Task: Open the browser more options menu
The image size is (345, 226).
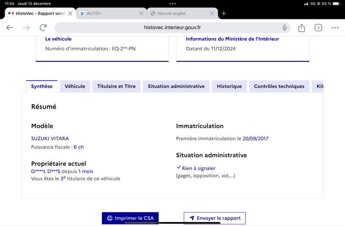Action: click(335, 28)
